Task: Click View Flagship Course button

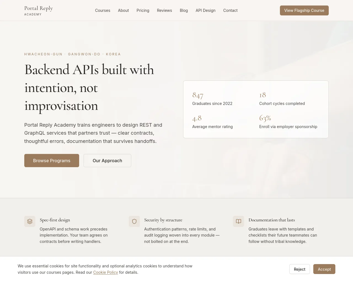Action: pyautogui.click(x=304, y=10)
